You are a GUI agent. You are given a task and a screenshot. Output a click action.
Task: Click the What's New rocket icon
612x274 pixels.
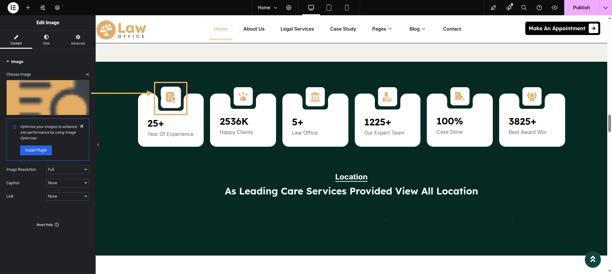pos(493,8)
